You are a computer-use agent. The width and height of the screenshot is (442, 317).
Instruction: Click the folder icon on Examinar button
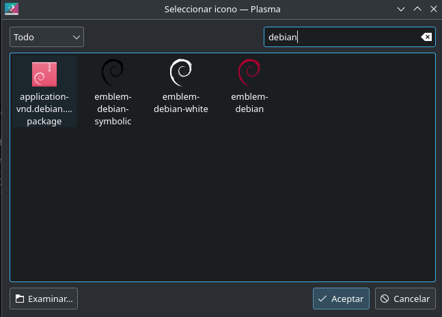[x=20, y=299]
